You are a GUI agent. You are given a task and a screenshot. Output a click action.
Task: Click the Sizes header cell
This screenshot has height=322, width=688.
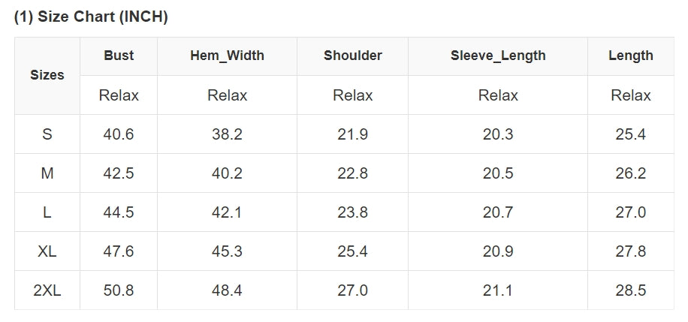coord(47,75)
